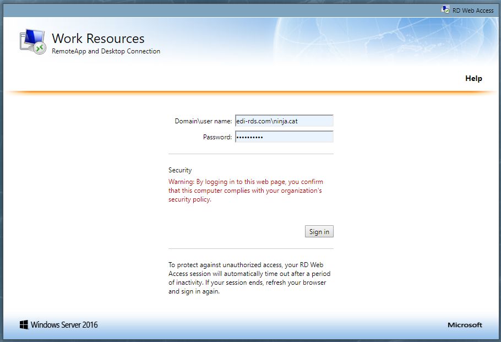Focus the Domain\user name field
The width and height of the screenshot is (501, 342).
(285, 121)
